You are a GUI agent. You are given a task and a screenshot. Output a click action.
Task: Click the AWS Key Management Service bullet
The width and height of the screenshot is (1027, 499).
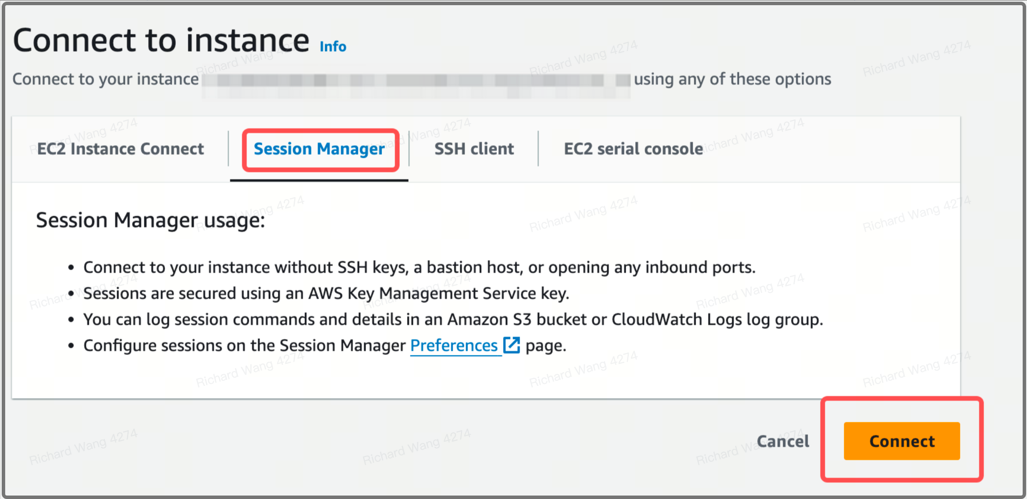pos(326,294)
